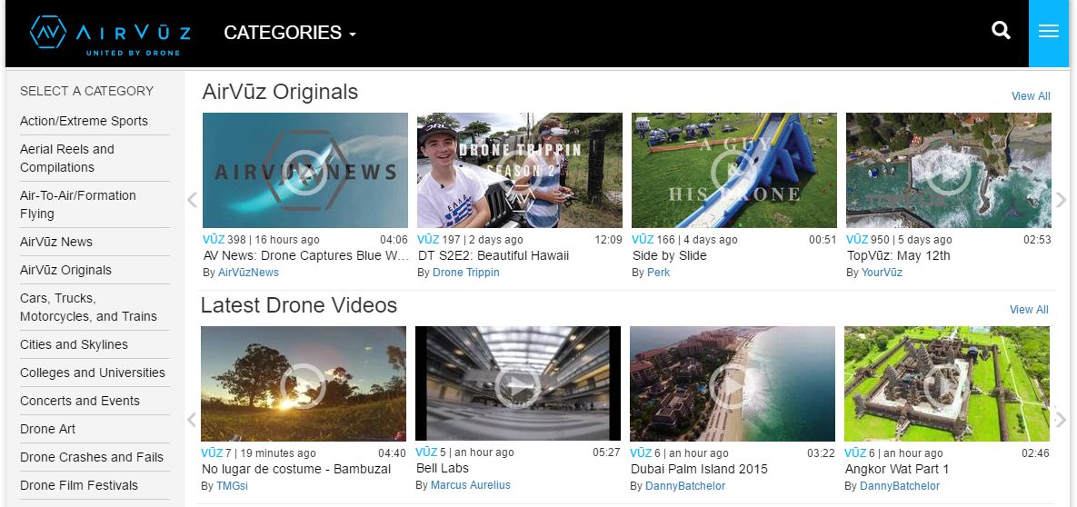Select Cars, Trucks, Motorcycles, and Trains
This screenshot has height=507, width=1077.
click(88, 307)
